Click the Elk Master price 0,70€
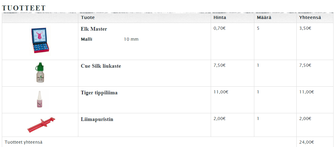Image resolution: width=336 pixels, height=147 pixels. [x=220, y=28]
